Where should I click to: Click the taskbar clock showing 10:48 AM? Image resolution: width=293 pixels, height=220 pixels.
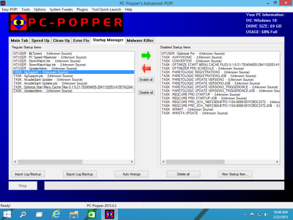click(281, 215)
